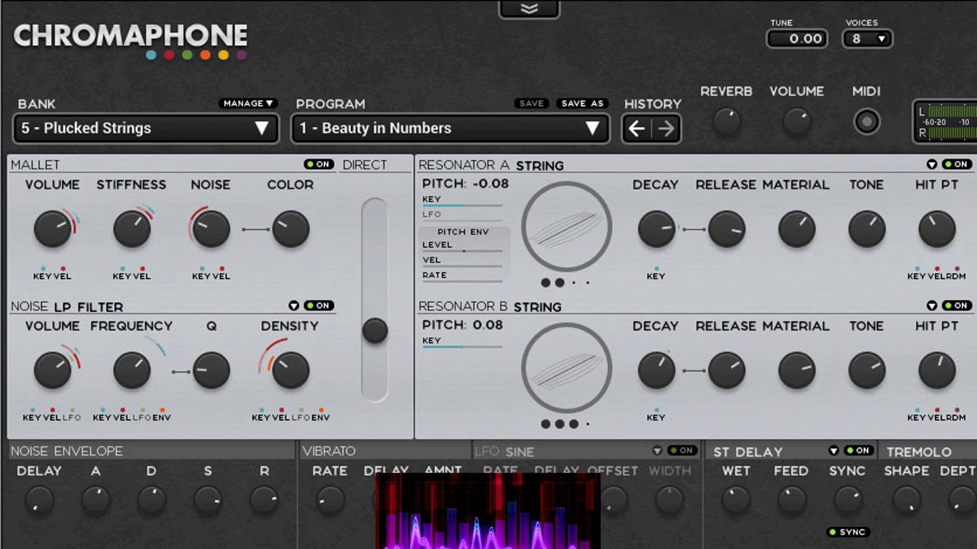The height and width of the screenshot is (549, 977).
Task: Click the master Volume knob
Action: pos(797,122)
